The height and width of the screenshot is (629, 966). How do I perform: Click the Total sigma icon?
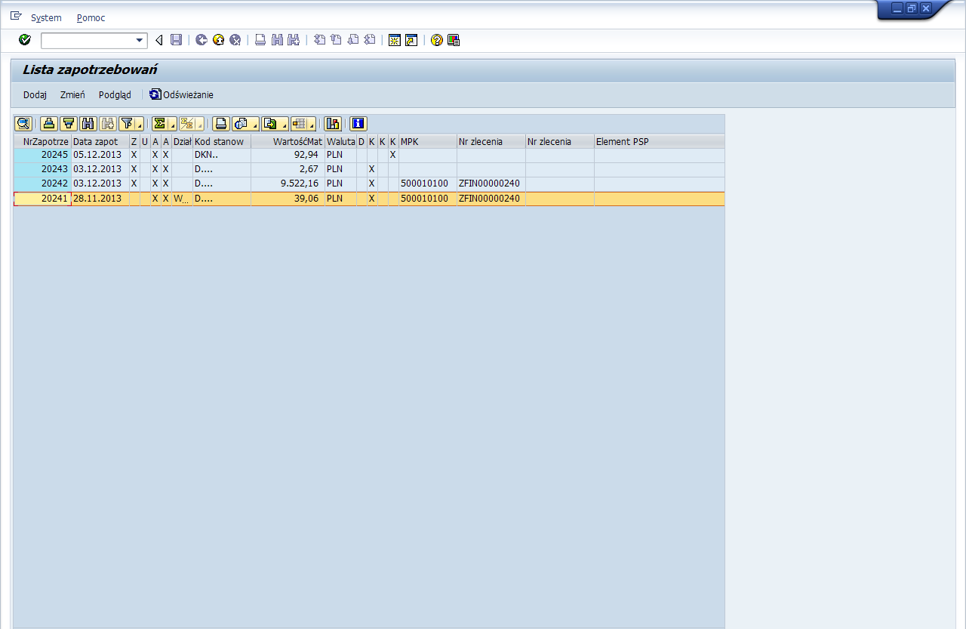coord(159,124)
